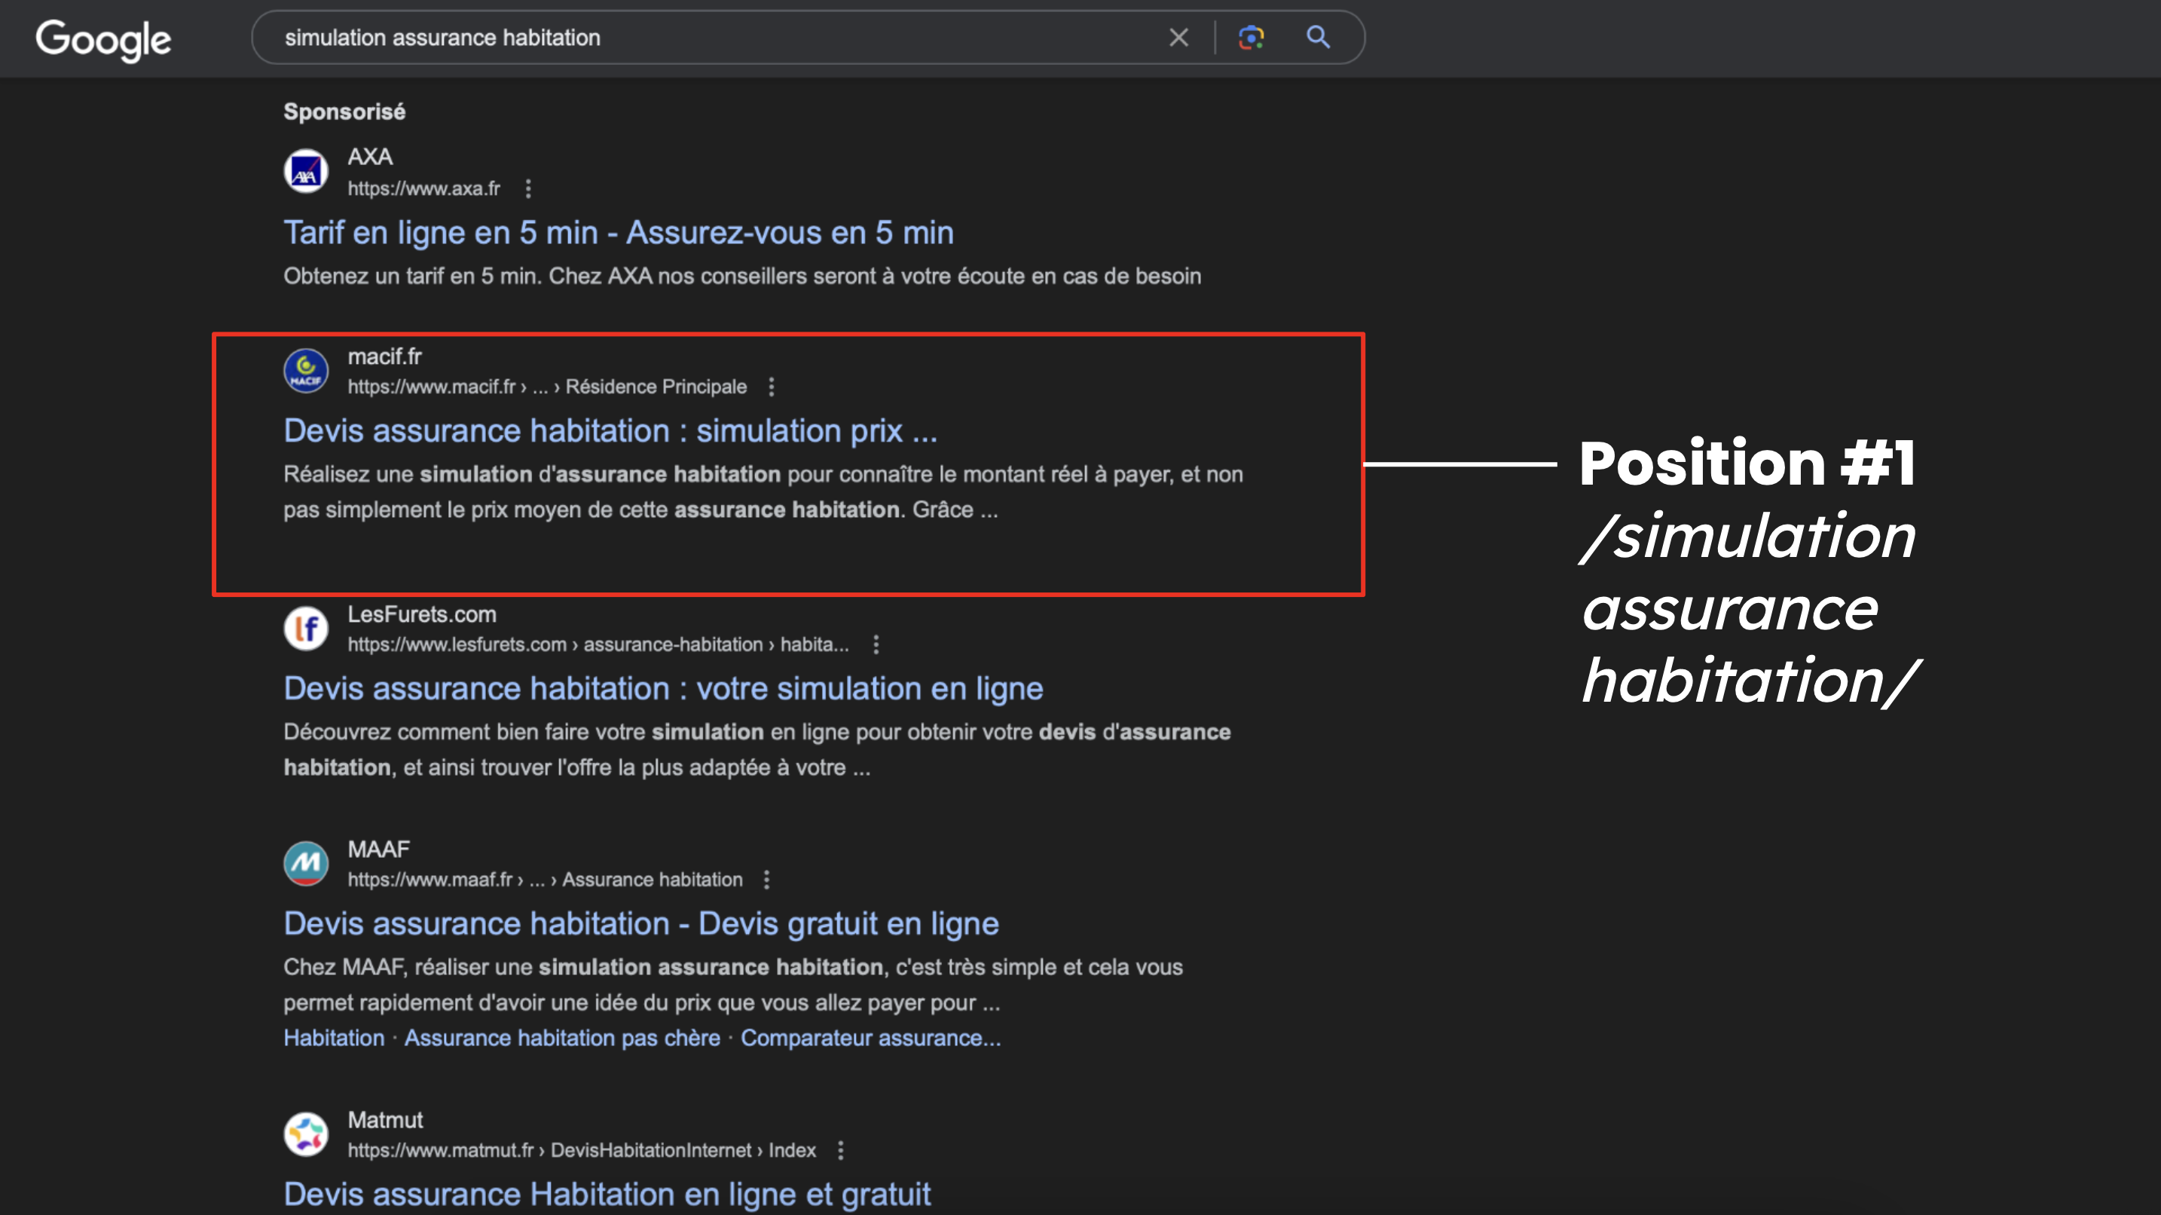Open the three-dot menu beside lesfurets.com URL

point(876,644)
